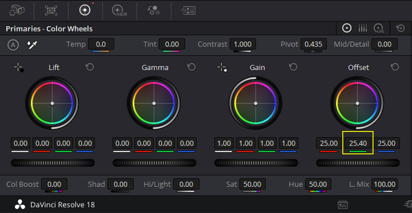Click the Pivot value field
Screen dimensions: 412x213
click(x=314, y=44)
